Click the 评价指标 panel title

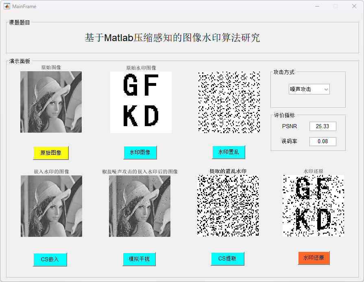284,115
